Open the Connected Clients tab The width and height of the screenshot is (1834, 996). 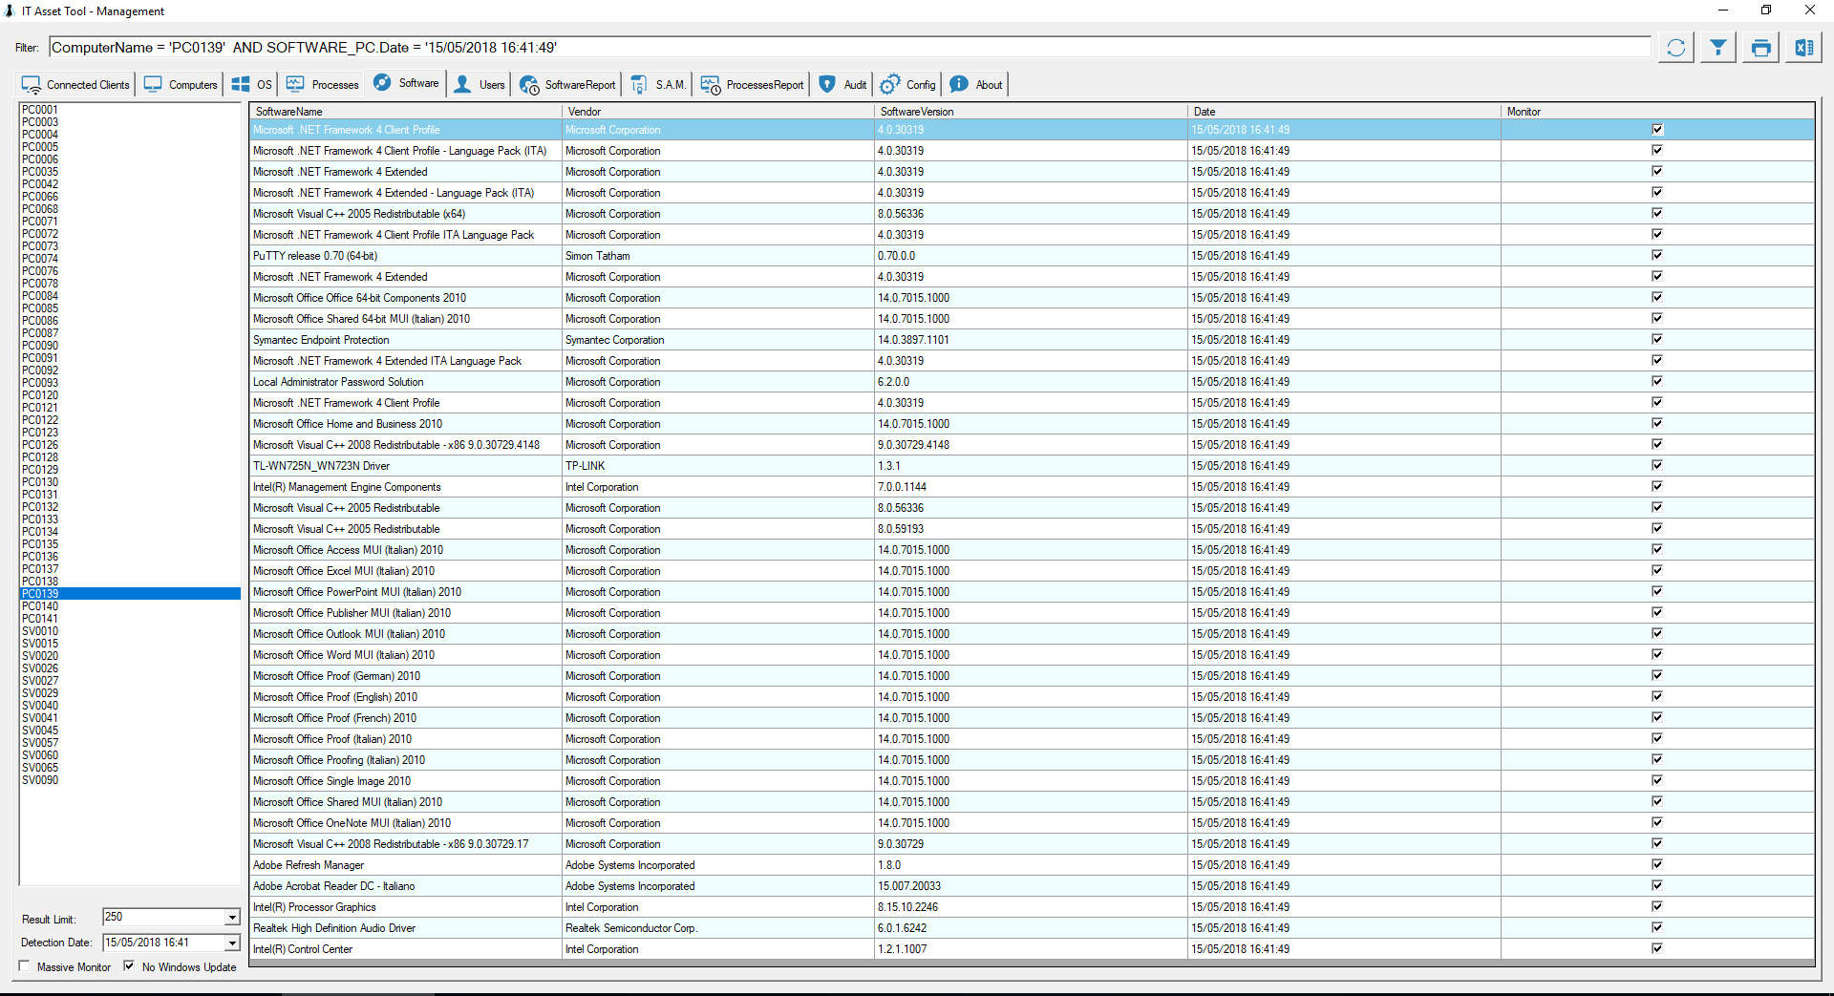[75, 85]
